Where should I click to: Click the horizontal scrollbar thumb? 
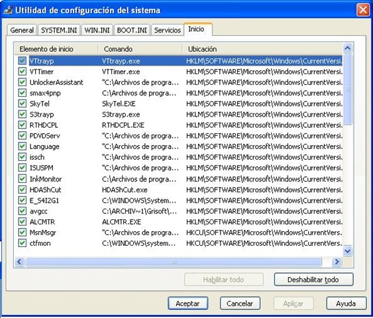174,262
